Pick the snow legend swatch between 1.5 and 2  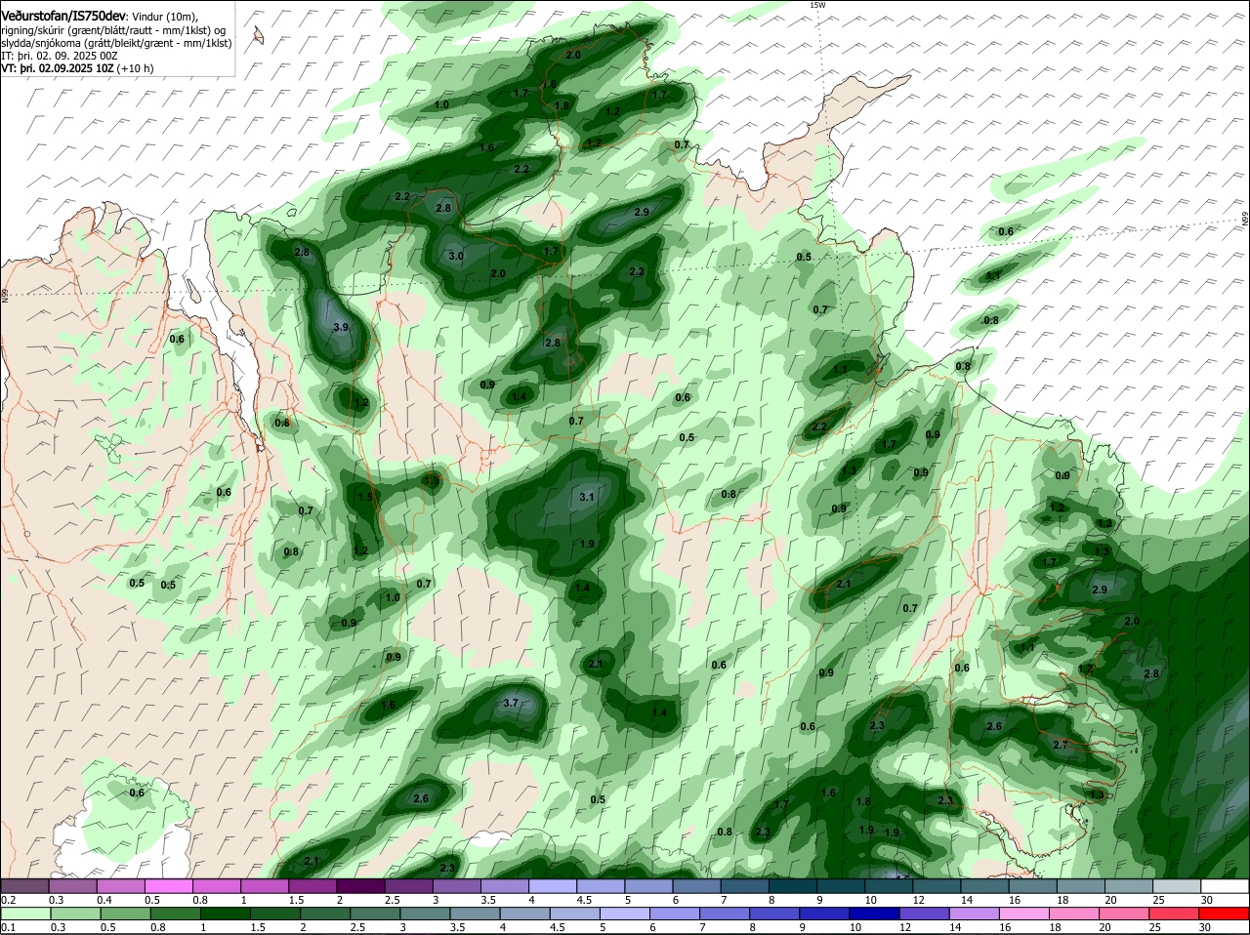(x=312, y=886)
